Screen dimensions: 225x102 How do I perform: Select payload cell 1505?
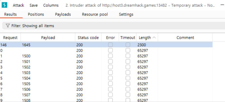click(26, 84)
